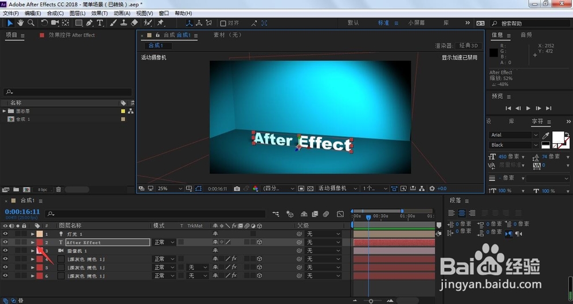Toggle the transparency grid button

(x=310, y=189)
